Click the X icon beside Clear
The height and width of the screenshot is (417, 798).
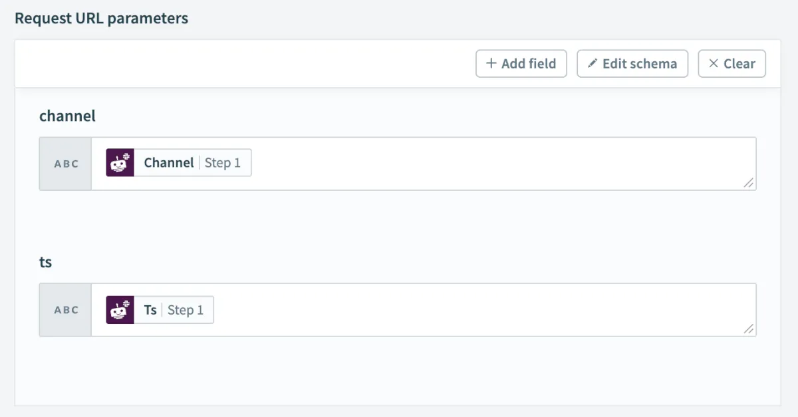(714, 64)
